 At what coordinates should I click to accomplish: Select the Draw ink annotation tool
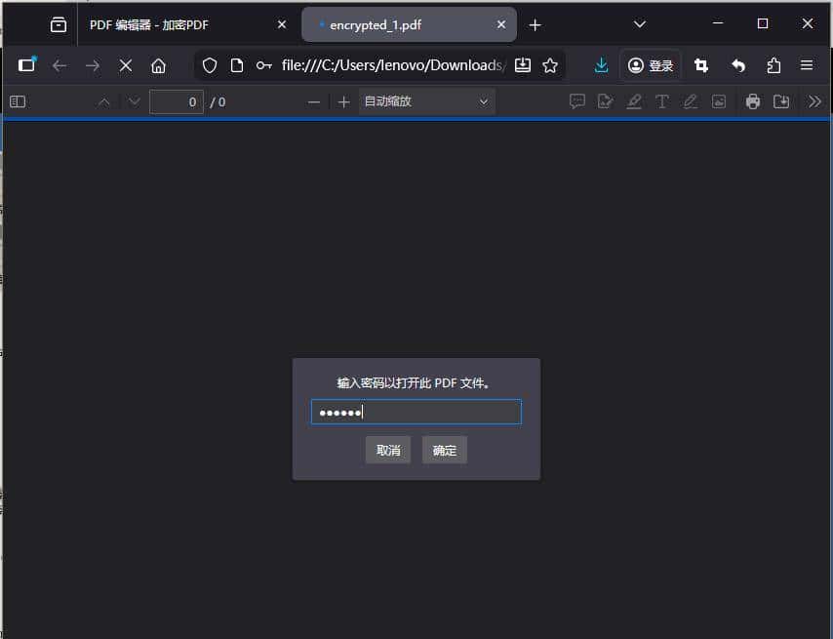point(691,100)
